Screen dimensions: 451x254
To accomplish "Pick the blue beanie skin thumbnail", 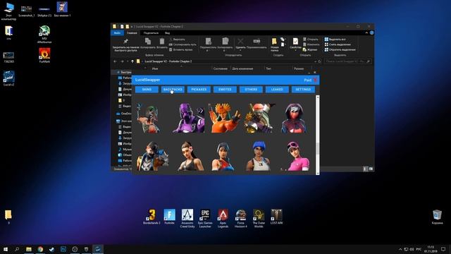I will (x=259, y=156).
